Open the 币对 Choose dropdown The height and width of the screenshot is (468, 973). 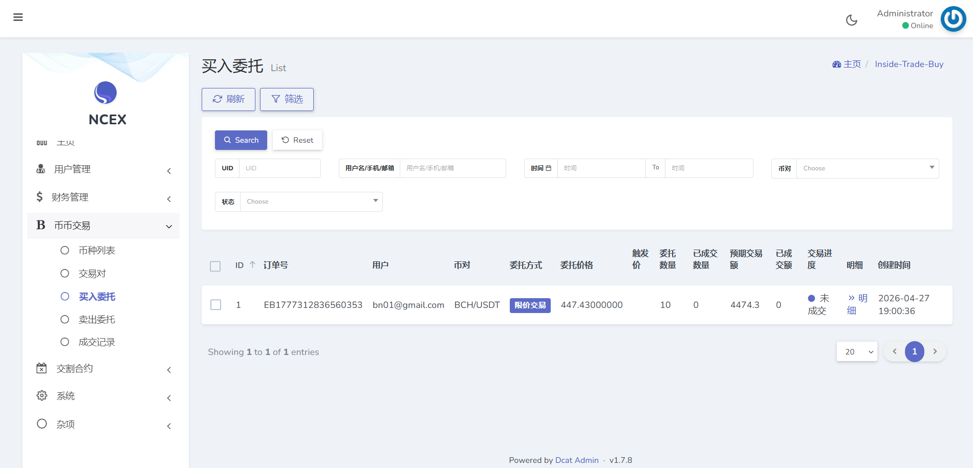pyautogui.click(x=867, y=168)
